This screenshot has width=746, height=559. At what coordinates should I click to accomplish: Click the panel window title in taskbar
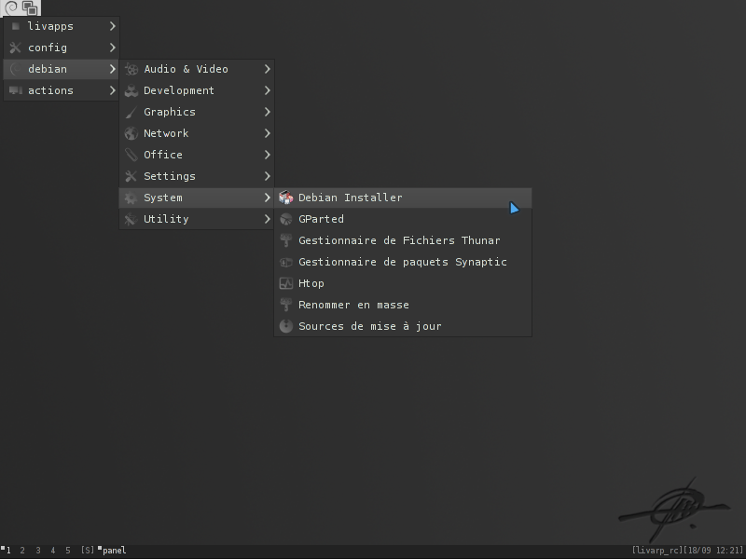[112, 551]
